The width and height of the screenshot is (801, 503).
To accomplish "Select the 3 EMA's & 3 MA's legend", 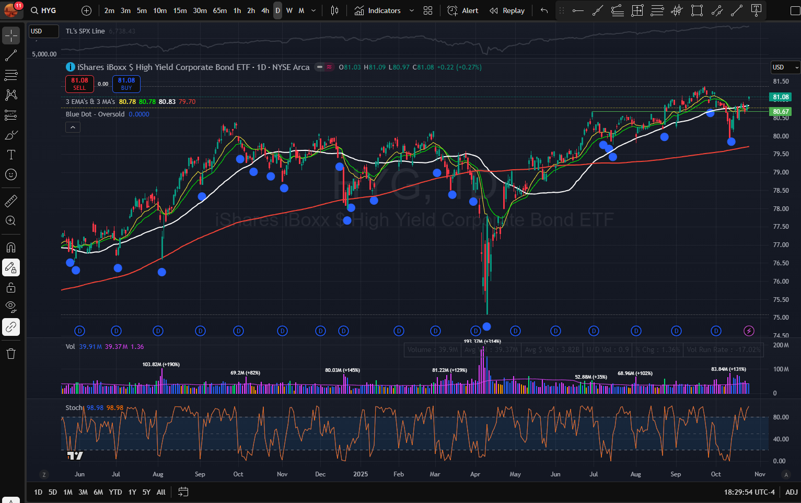I will click(x=90, y=101).
